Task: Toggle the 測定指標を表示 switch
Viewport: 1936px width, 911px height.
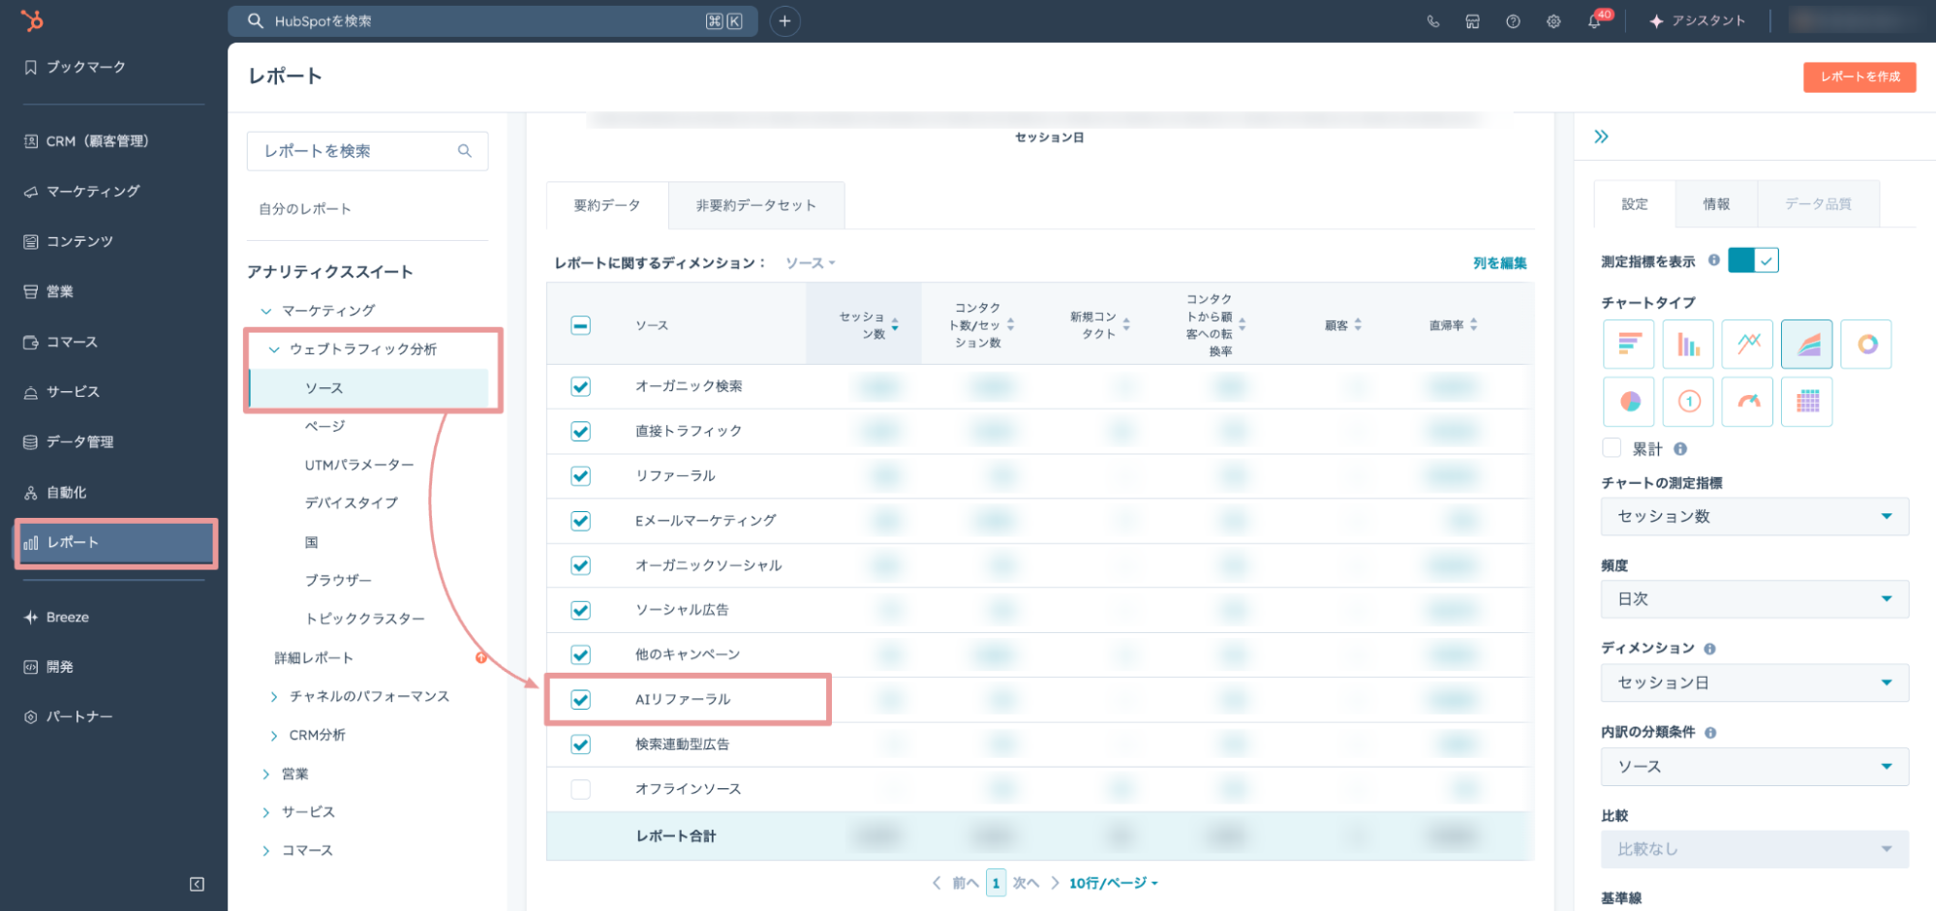Action: pyautogui.click(x=1753, y=260)
